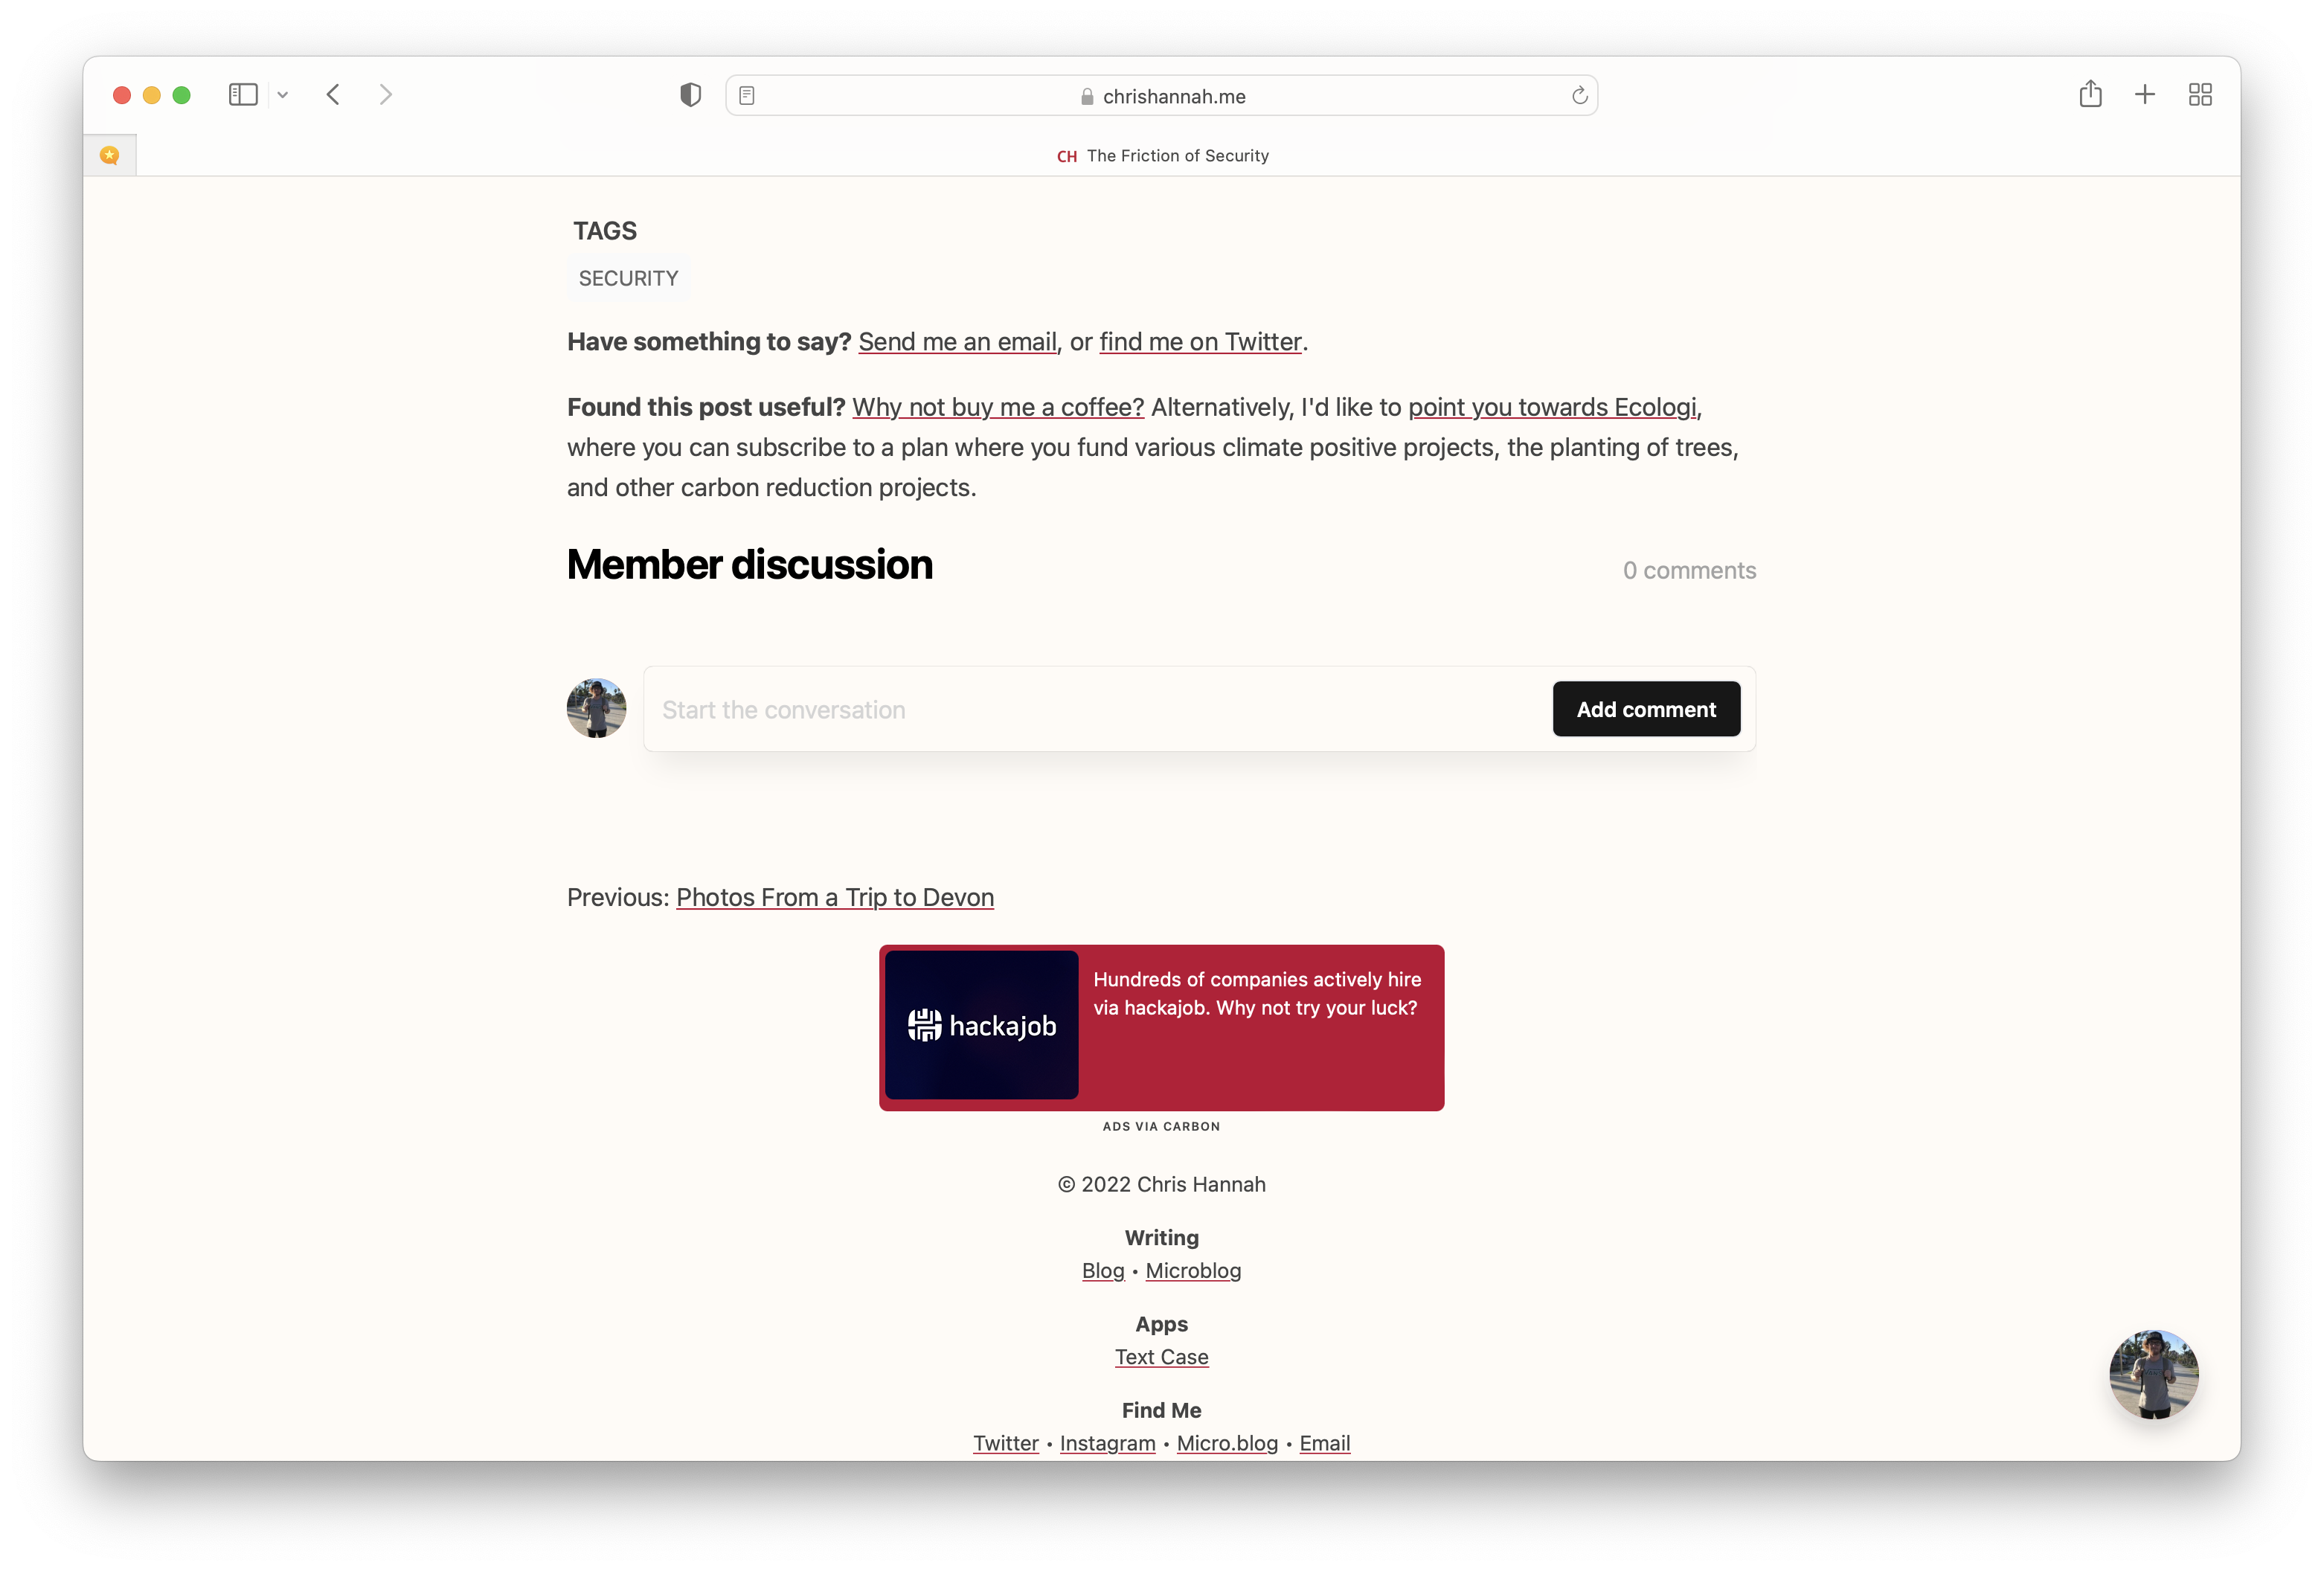Toggle the Safari sidebar icon
Viewport: 2324px width, 1571px height.
point(243,95)
